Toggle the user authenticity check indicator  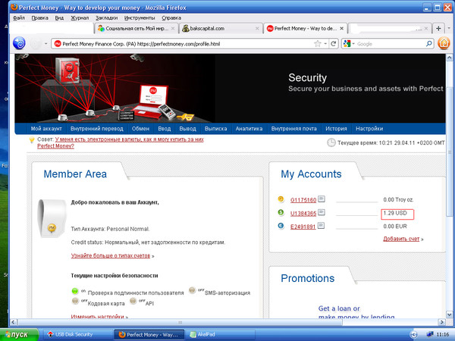[75, 290]
